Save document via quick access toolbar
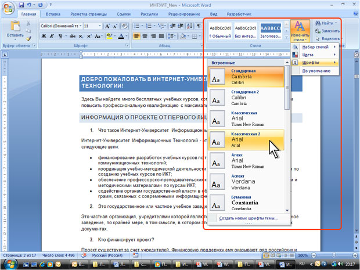This screenshot has width=360, height=270. coord(21,5)
